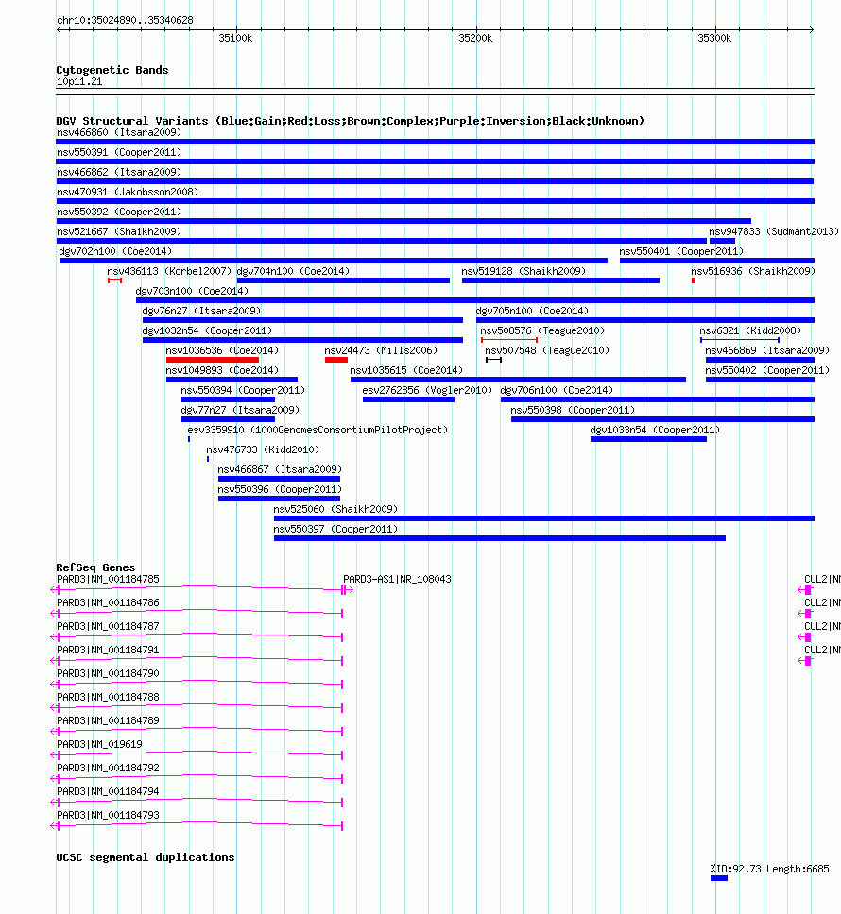Open the PARD3|NM_001184791 transcript label

coord(108,650)
